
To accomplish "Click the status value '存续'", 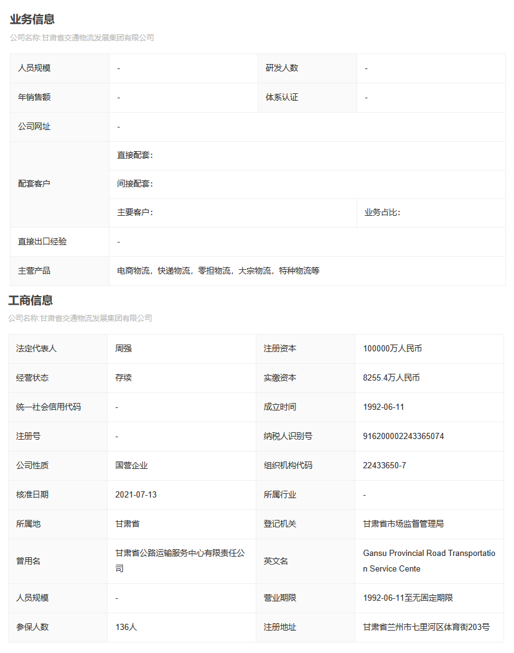I will 123,377.
